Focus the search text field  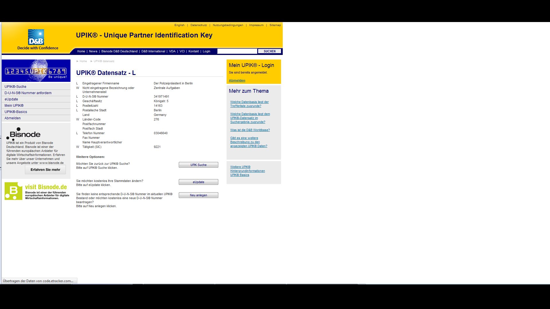pyautogui.click(x=237, y=51)
